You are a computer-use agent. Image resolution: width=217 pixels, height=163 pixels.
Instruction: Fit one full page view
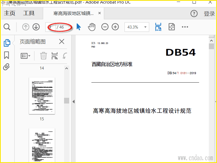pyautogui.click(x=172, y=27)
